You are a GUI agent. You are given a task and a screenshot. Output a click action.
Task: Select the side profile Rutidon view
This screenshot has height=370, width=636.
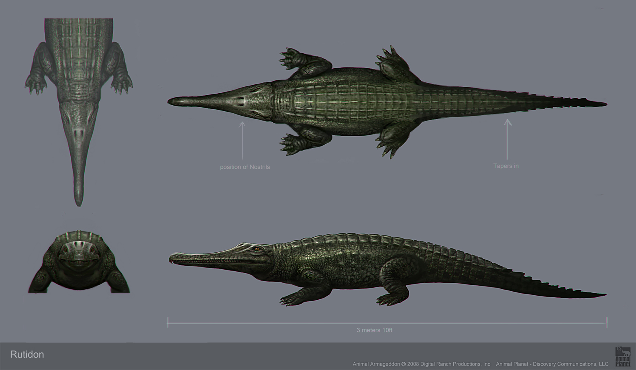pos(387,270)
